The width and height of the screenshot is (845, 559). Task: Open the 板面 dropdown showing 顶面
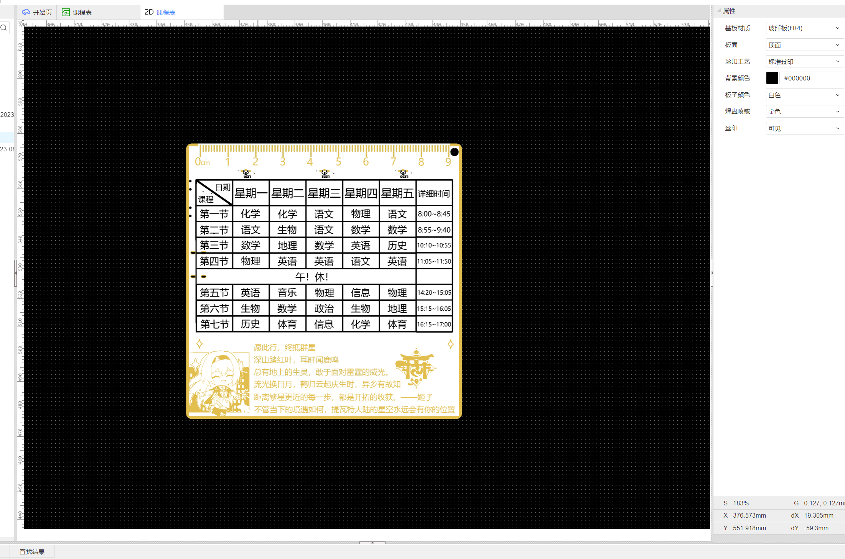click(804, 45)
